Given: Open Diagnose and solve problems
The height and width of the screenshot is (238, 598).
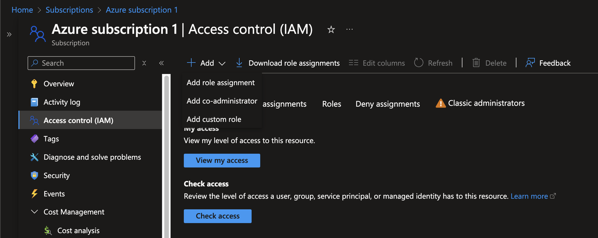Looking at the screenshot, I should pos(92,157).
